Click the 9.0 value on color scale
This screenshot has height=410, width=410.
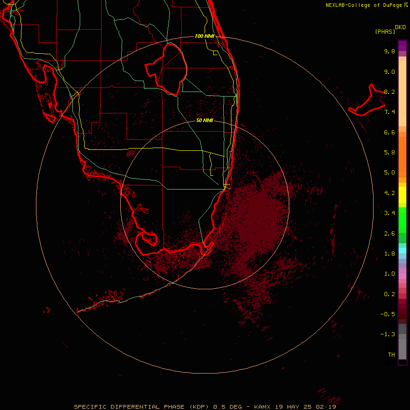click(389, 72)
